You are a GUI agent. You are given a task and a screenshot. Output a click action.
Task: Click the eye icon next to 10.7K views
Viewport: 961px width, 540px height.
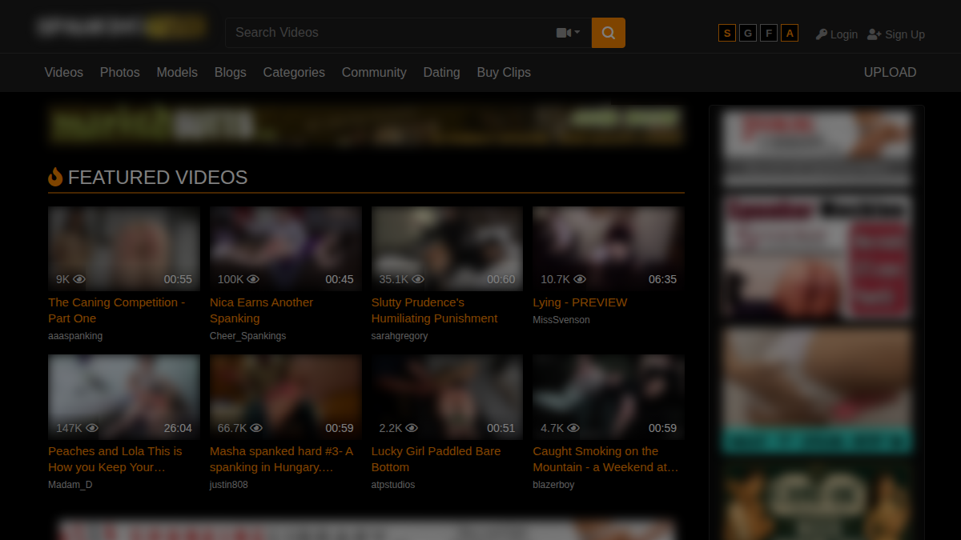580,279
